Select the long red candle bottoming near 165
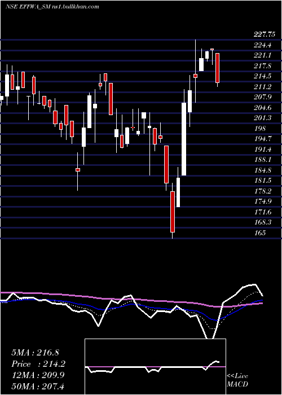This screenshot has width=282, height=395. tap(173, 212)
